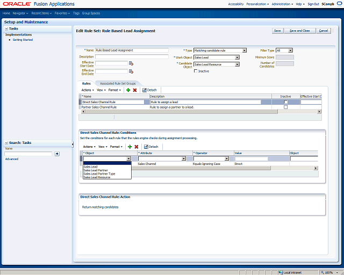
Task: Open the Recent Items menu
Action: [41, 13]
